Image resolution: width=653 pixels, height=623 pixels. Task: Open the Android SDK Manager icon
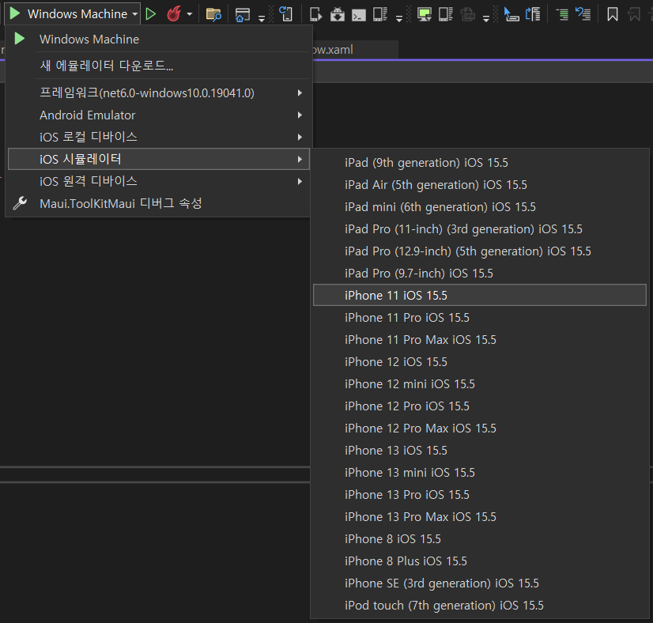point(337,14)
